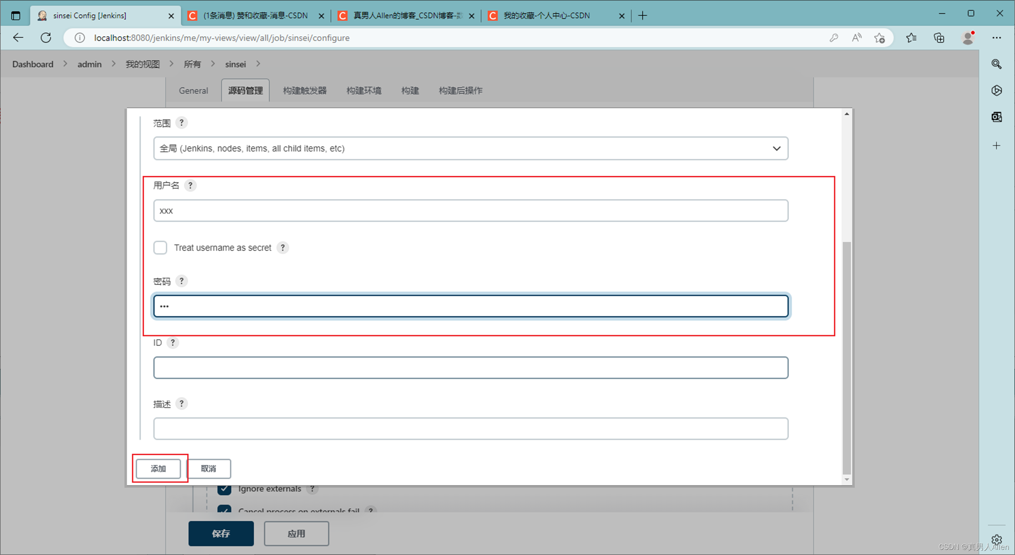The width and height of the screenshot is (1015, 555).
Task: Open the Edge search icon in sidebar
Action: [x=996, y=64]
